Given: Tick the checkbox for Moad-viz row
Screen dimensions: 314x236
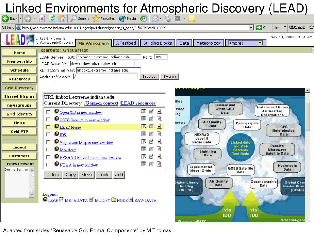Looking at the screenshot, I should coord(48,150).
